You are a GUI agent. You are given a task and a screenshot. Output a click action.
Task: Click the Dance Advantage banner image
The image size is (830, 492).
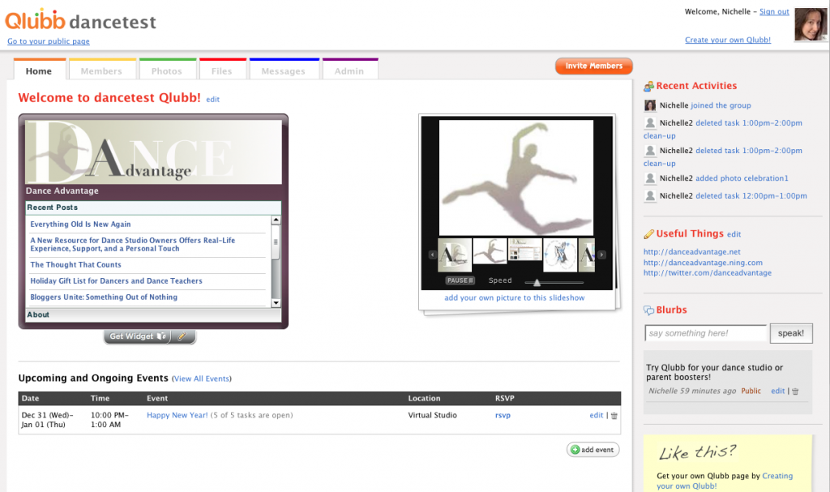pos(153,152)
